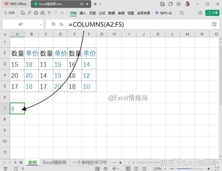The width and height of the screenshot is (222, 171).
Task: Click the robot assistant icon in title bar
Action: click(163, 4)
